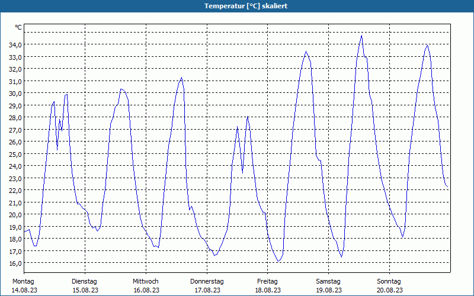Viewport: 474px width, 296px height.
Task: Click the chart title 'Temperatur [°C] skaliert'
Action: (246, 6)
